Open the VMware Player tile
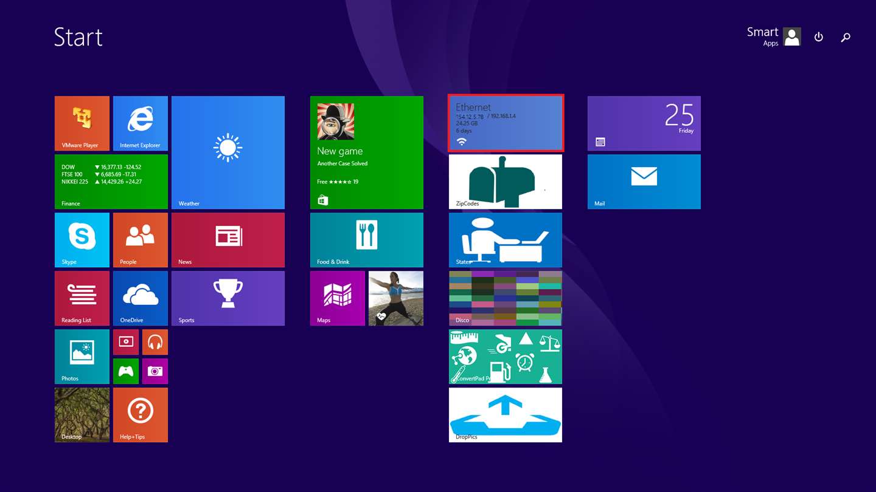 [x=82, y=123]
